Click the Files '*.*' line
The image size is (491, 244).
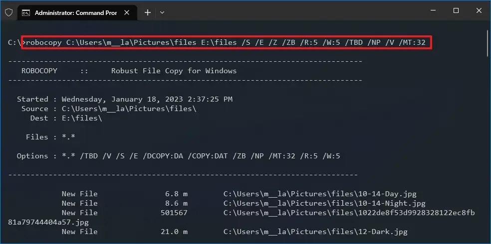[50, 137]
